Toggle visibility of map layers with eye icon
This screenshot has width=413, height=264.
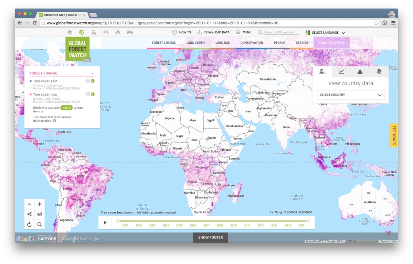pos(39,214)
